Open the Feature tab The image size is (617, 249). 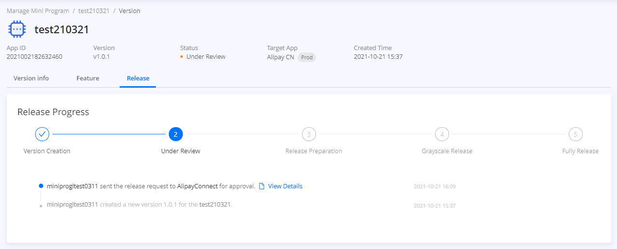[88, 78]
